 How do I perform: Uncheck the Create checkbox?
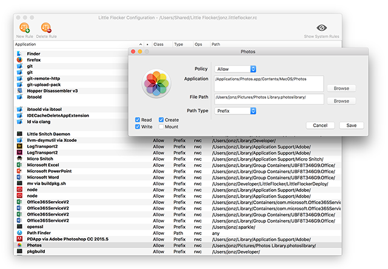(x=161, y=120)
